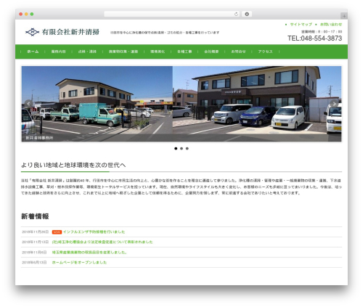Click TEL:048-554-3873 phone number
The width and height of the screenshot is (363, 307).
tap(314, 38)
